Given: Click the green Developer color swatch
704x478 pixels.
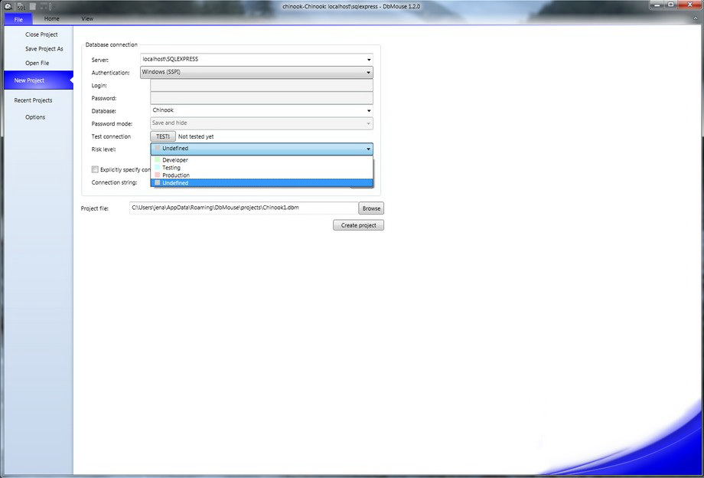Looking at the screenshot, I should click(x=157, y=159).
